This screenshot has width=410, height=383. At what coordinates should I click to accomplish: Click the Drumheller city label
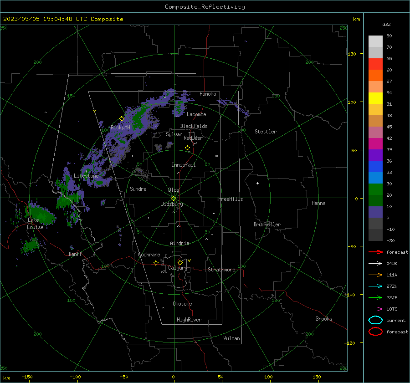pyautogui.click(x=267, y=225)
